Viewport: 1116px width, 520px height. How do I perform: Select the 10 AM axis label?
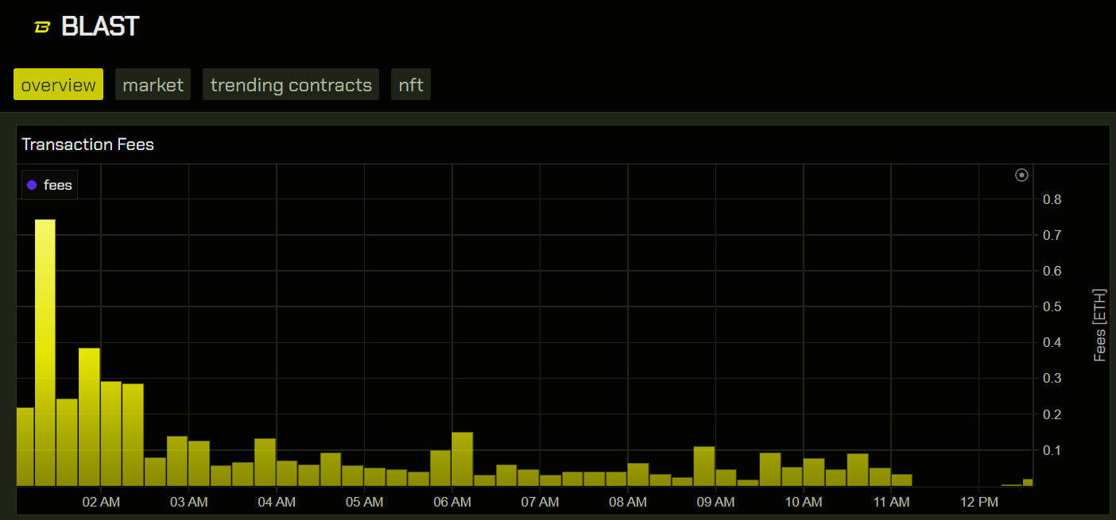[804, 503]
